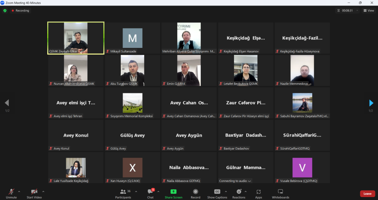The width and height of the screenshot is (378, 200).
Task: Go to next gallery page arrow
Action: [371, 103]
